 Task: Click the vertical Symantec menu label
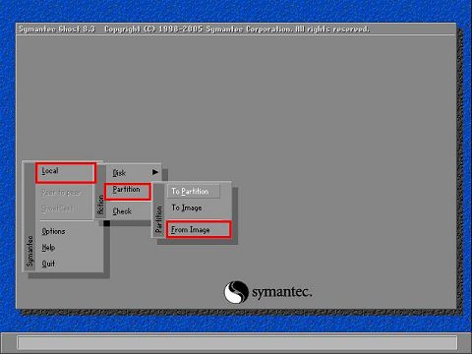point(30,251)
